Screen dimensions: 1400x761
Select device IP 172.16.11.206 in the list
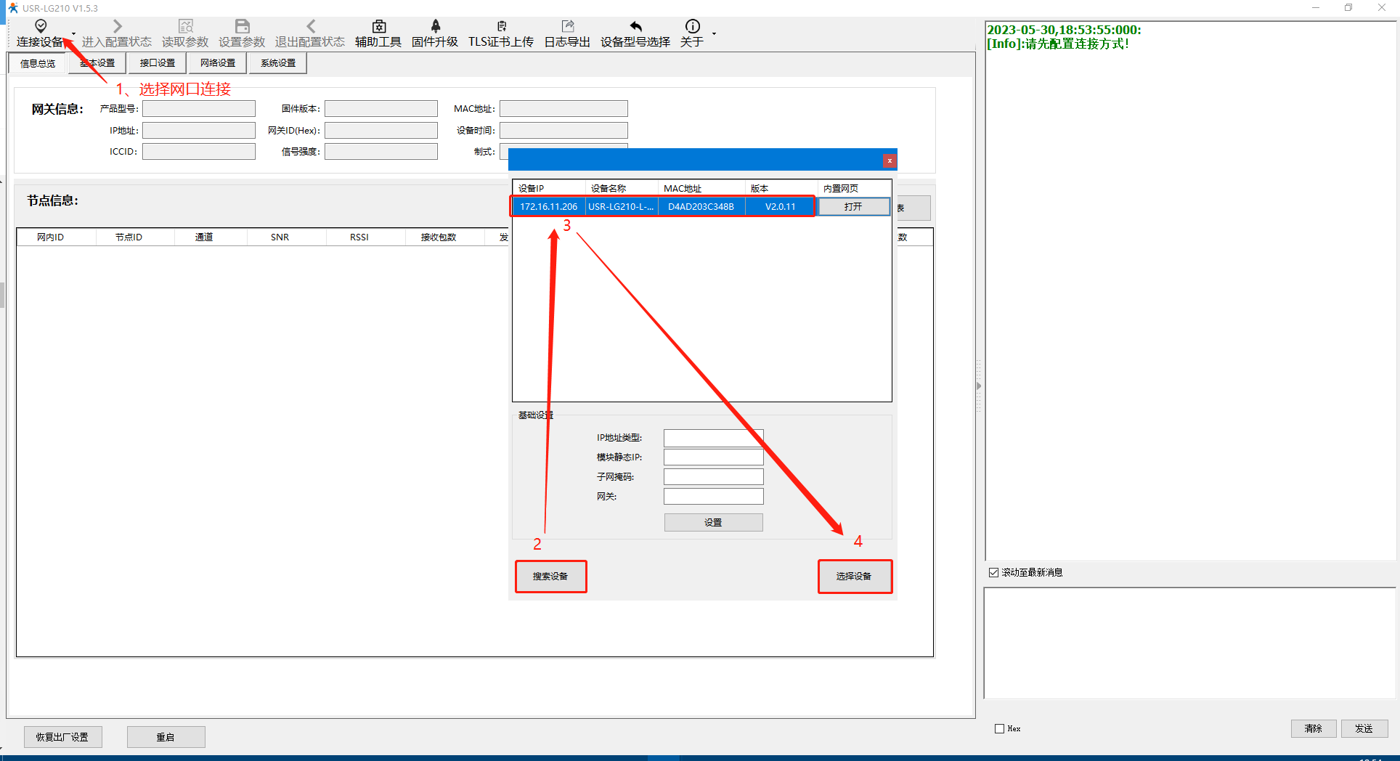point(549,207)
